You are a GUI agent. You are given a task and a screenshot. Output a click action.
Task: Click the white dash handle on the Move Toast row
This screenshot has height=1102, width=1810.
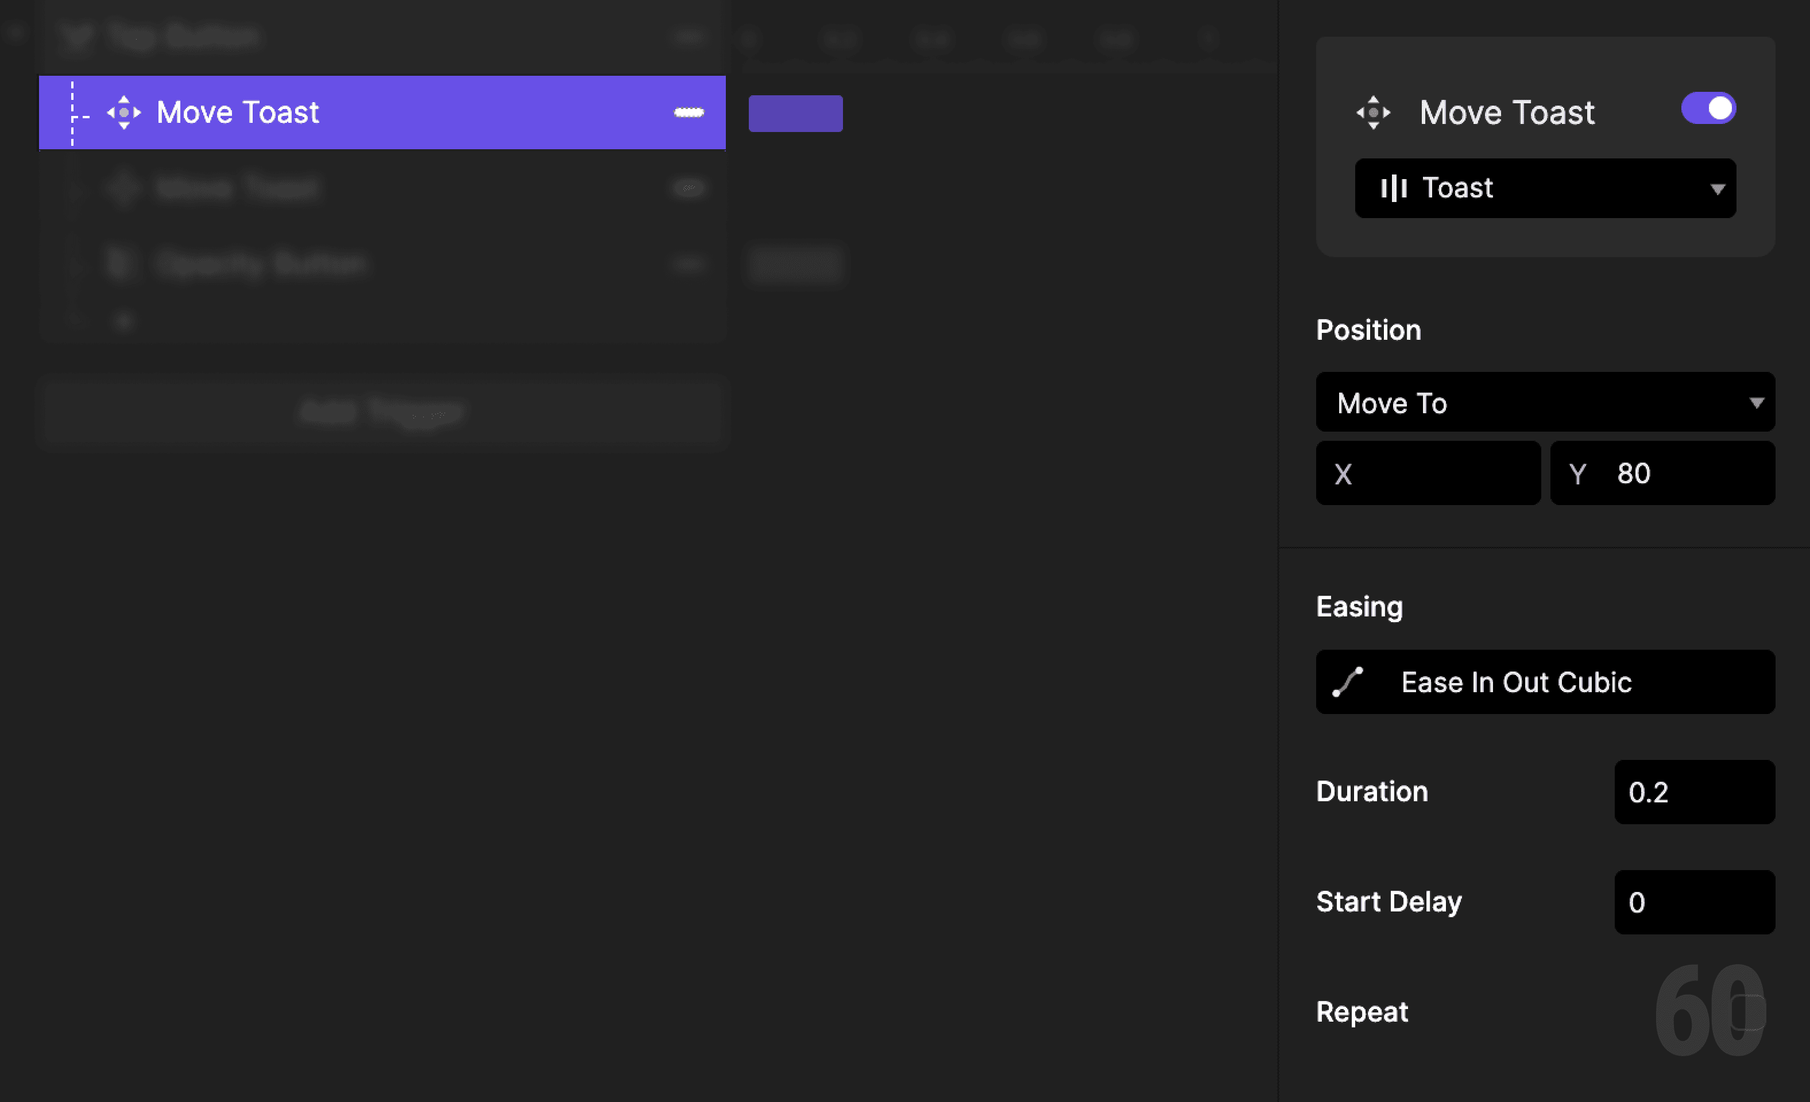(x=689, y=112)
